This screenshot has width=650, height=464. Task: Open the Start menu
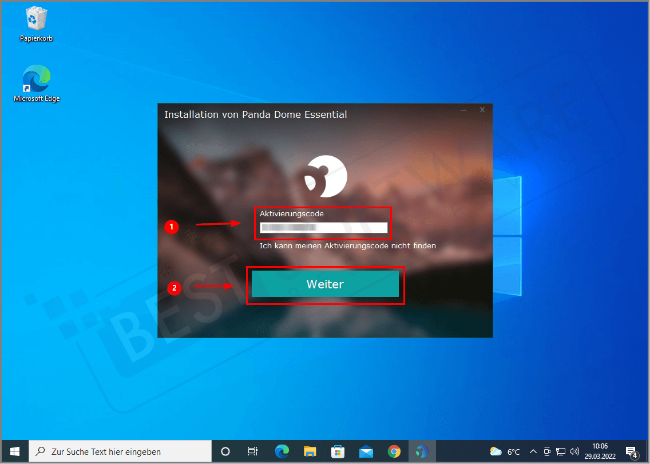pyautogui.click(x=15, y=451)
